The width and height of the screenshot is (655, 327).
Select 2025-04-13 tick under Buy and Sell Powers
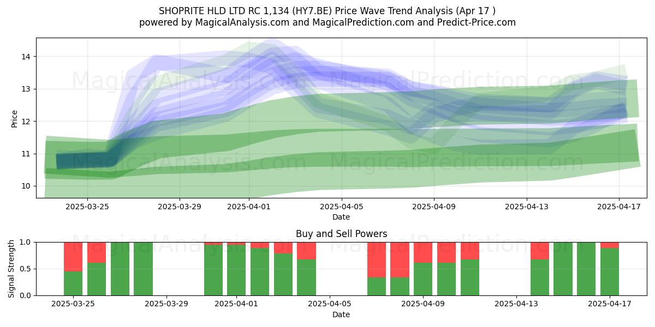pos(516,304)
